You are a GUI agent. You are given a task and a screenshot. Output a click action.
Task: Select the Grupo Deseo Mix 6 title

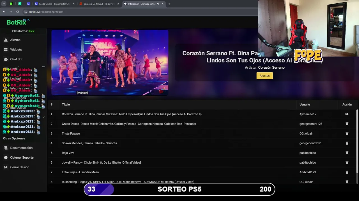tap(129, 124)
